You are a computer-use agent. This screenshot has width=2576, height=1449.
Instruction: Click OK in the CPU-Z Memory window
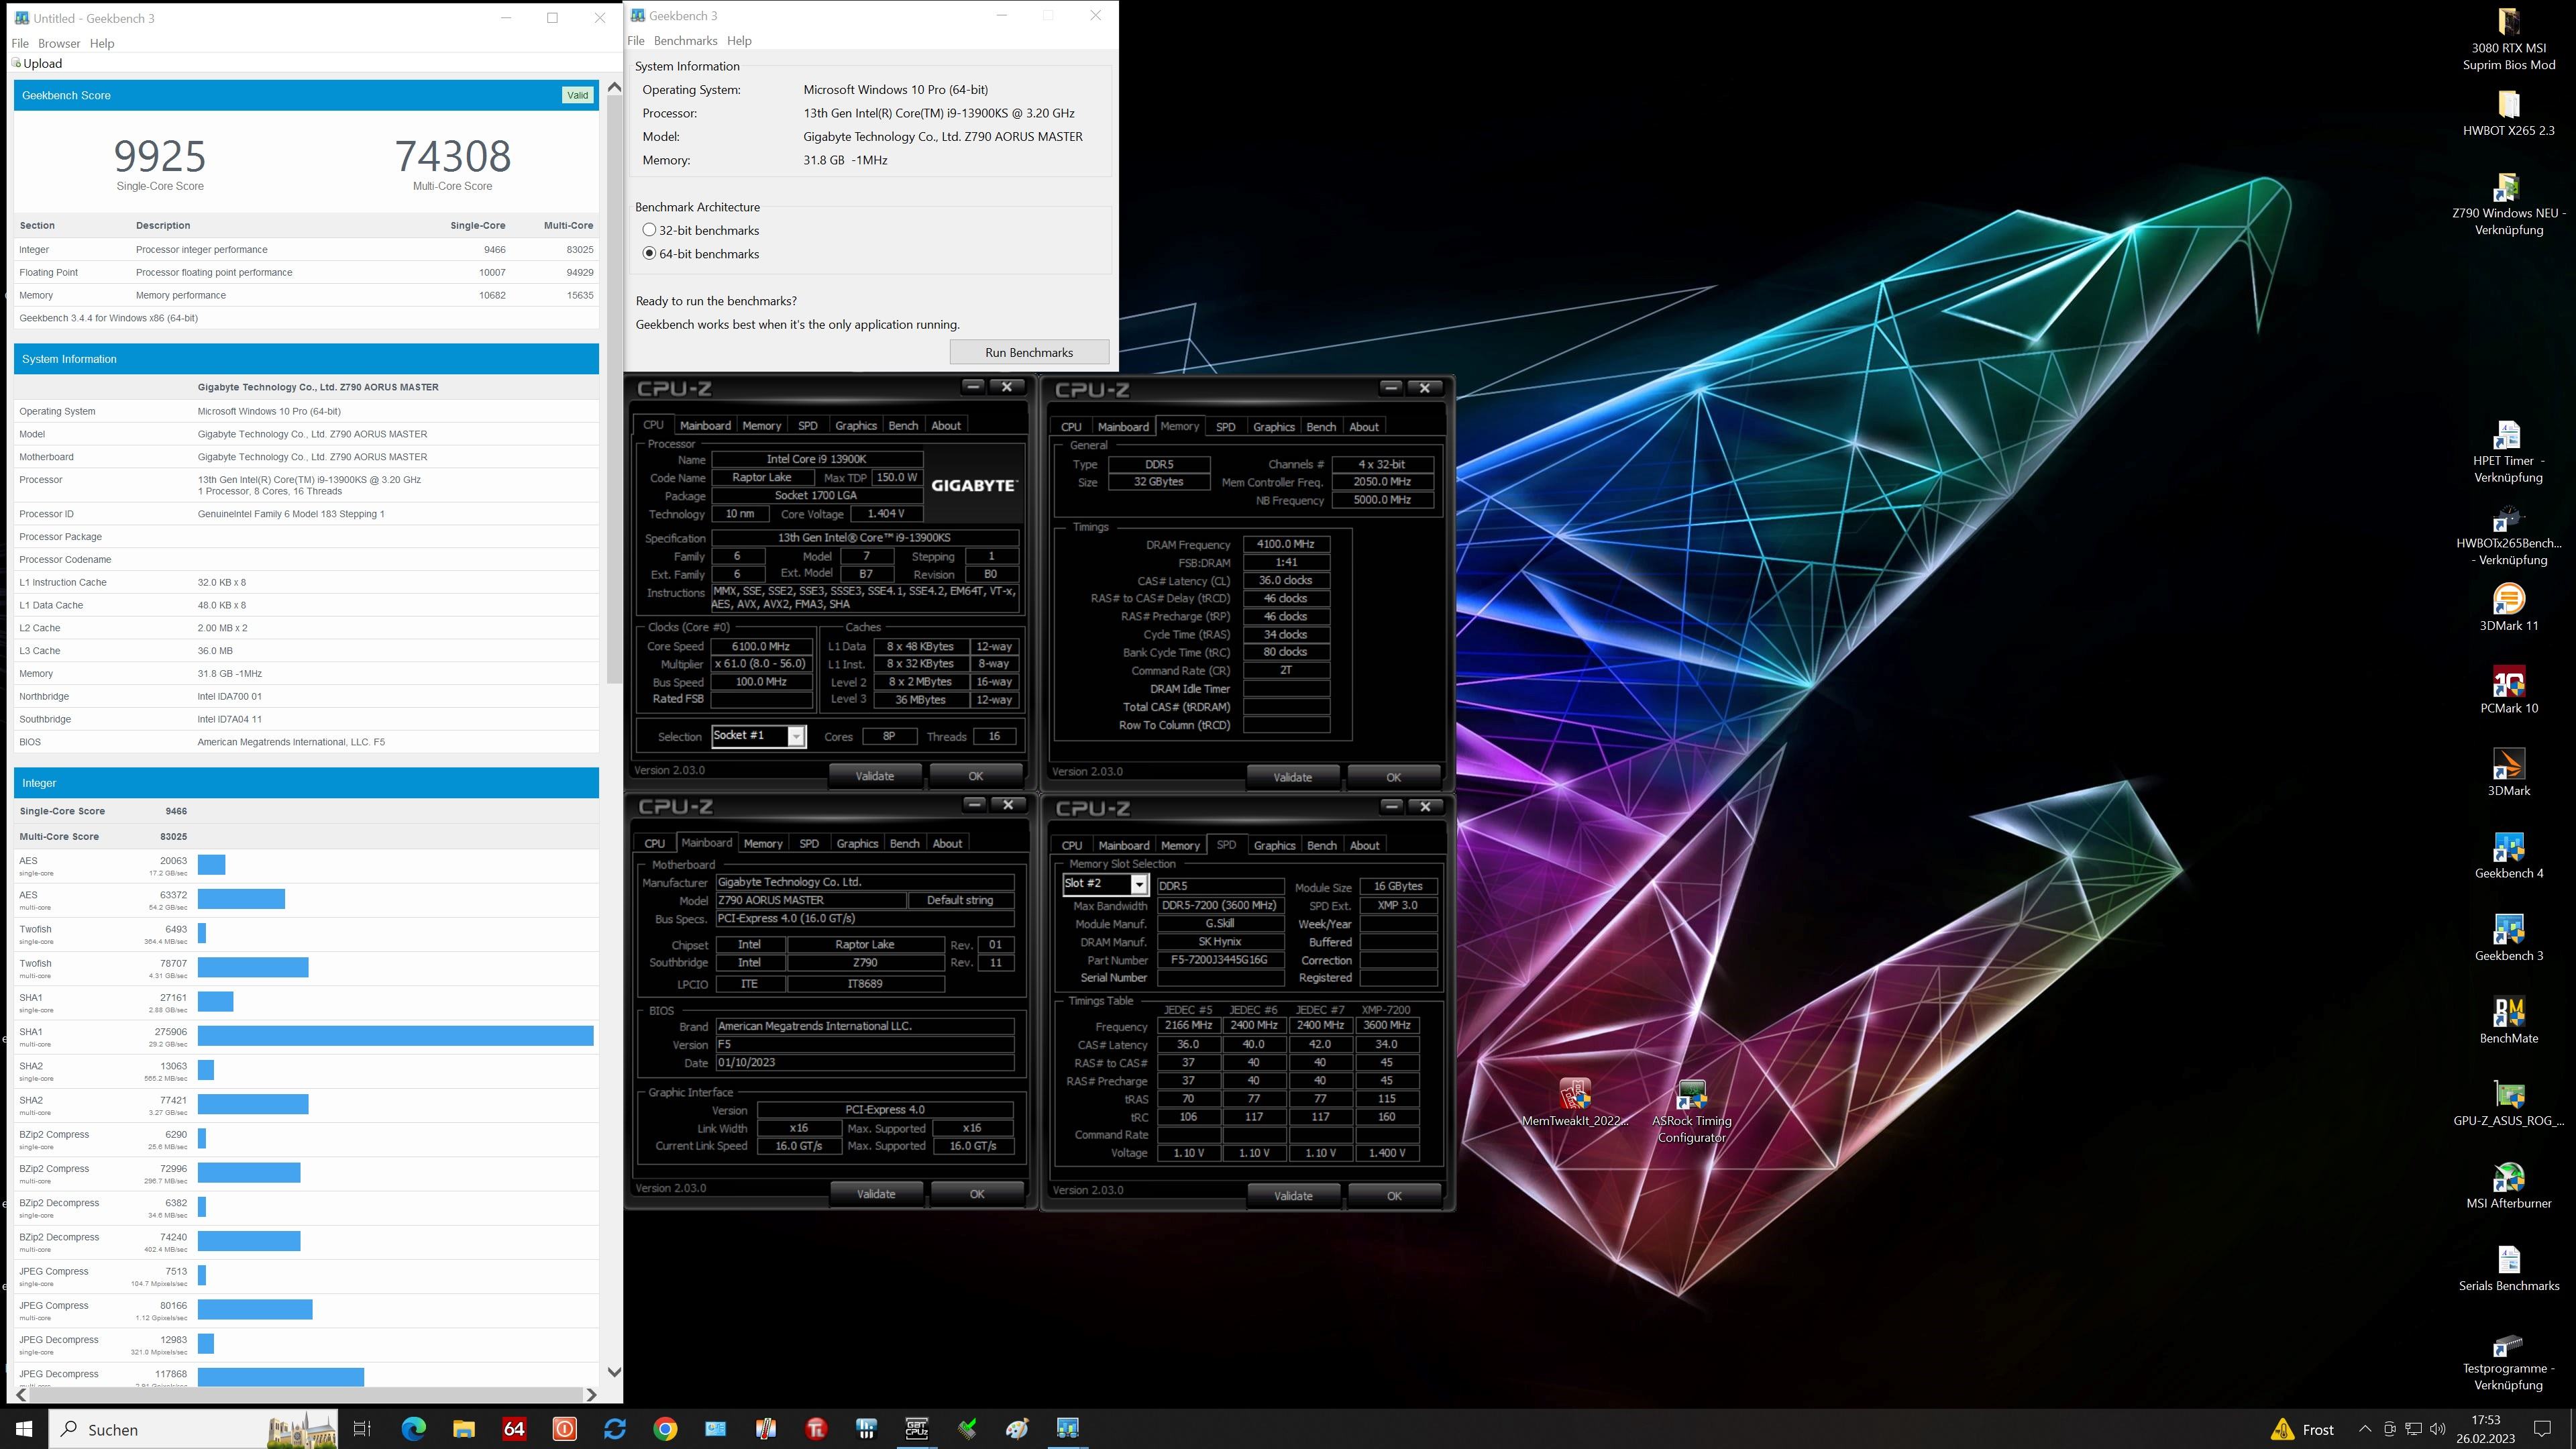pos(1393,778)
